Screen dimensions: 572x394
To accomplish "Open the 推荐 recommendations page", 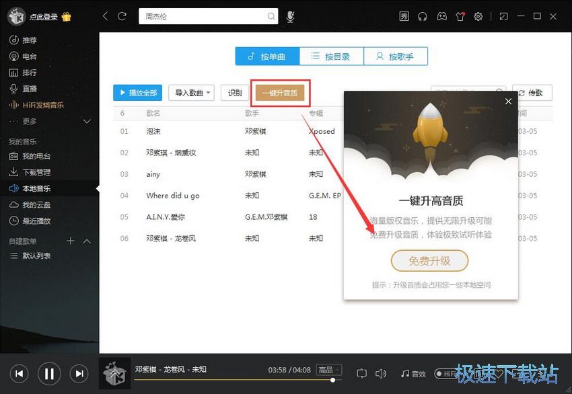I will [x=23, y=40].
